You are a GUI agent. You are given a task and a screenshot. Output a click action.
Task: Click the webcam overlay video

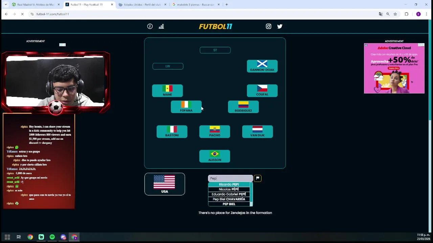coord(55,81)
